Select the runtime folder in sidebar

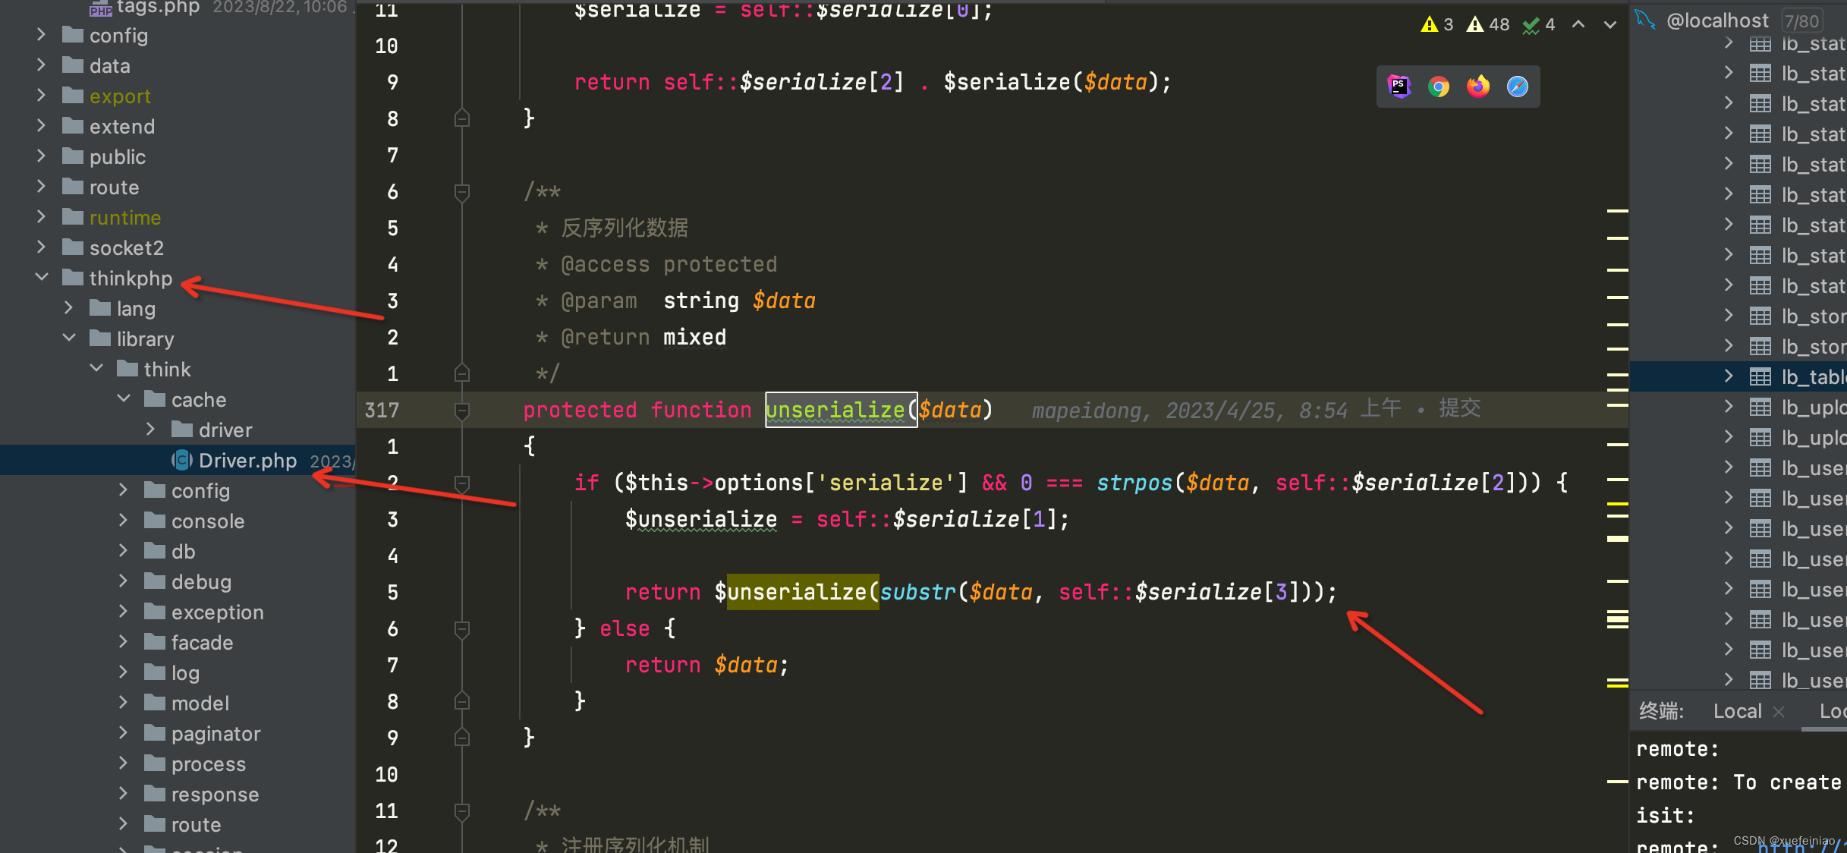125,217
